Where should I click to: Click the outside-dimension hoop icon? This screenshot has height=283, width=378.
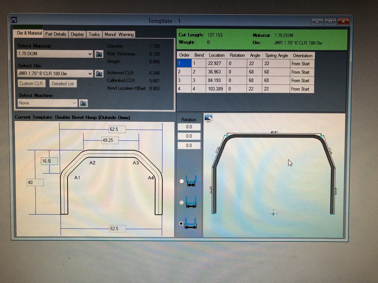pyautogui.click(x=191, y=223)
